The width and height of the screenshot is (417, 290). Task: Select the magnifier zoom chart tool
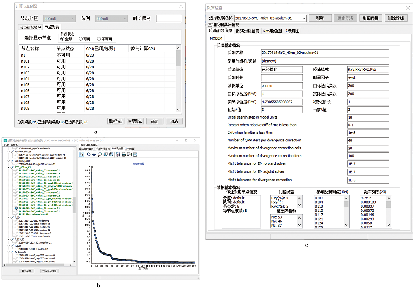100,154
